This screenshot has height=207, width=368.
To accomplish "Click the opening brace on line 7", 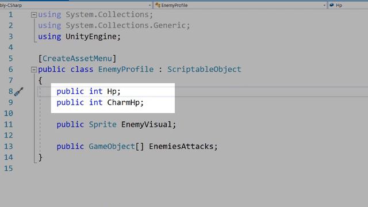I will tap(40, 80).
